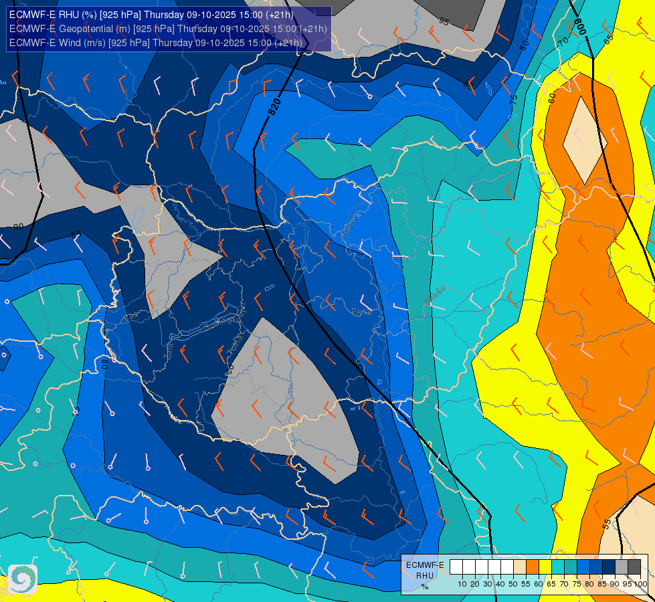The image size is (655, 602).
Task: Click legend tick label 80
Action: tap(590, 584)
